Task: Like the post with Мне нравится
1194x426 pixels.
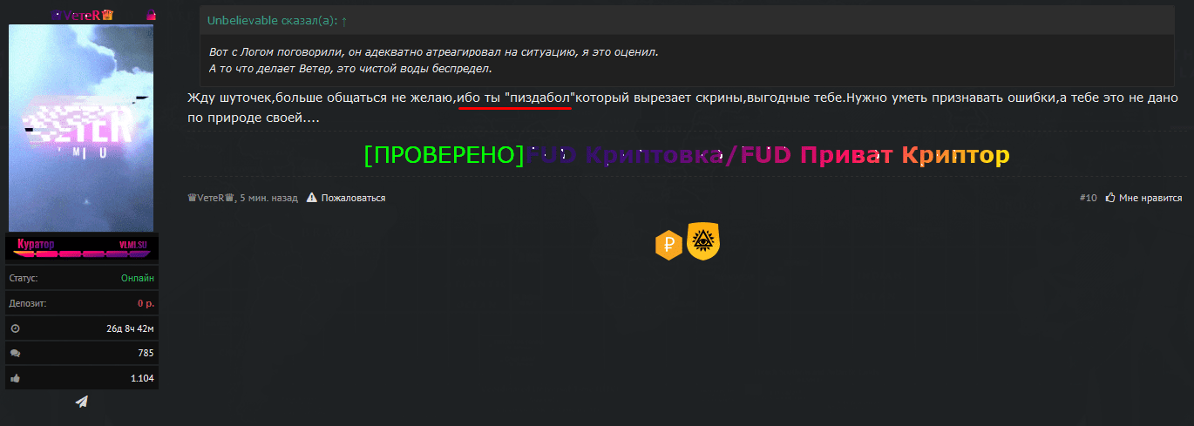Action: [1150, 198]
